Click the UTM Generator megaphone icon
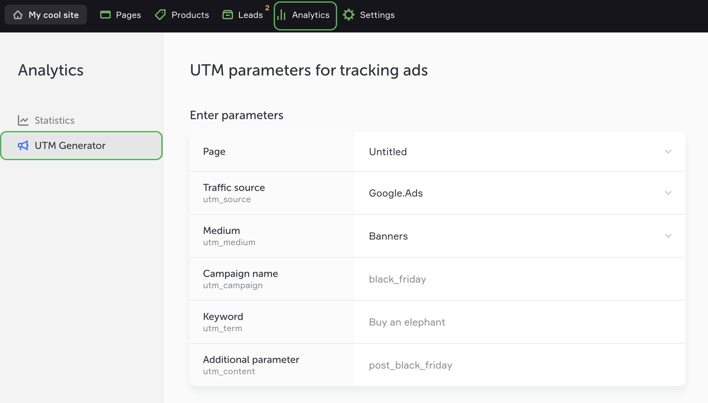The image size is (708, 403). [x=23, y=145]
